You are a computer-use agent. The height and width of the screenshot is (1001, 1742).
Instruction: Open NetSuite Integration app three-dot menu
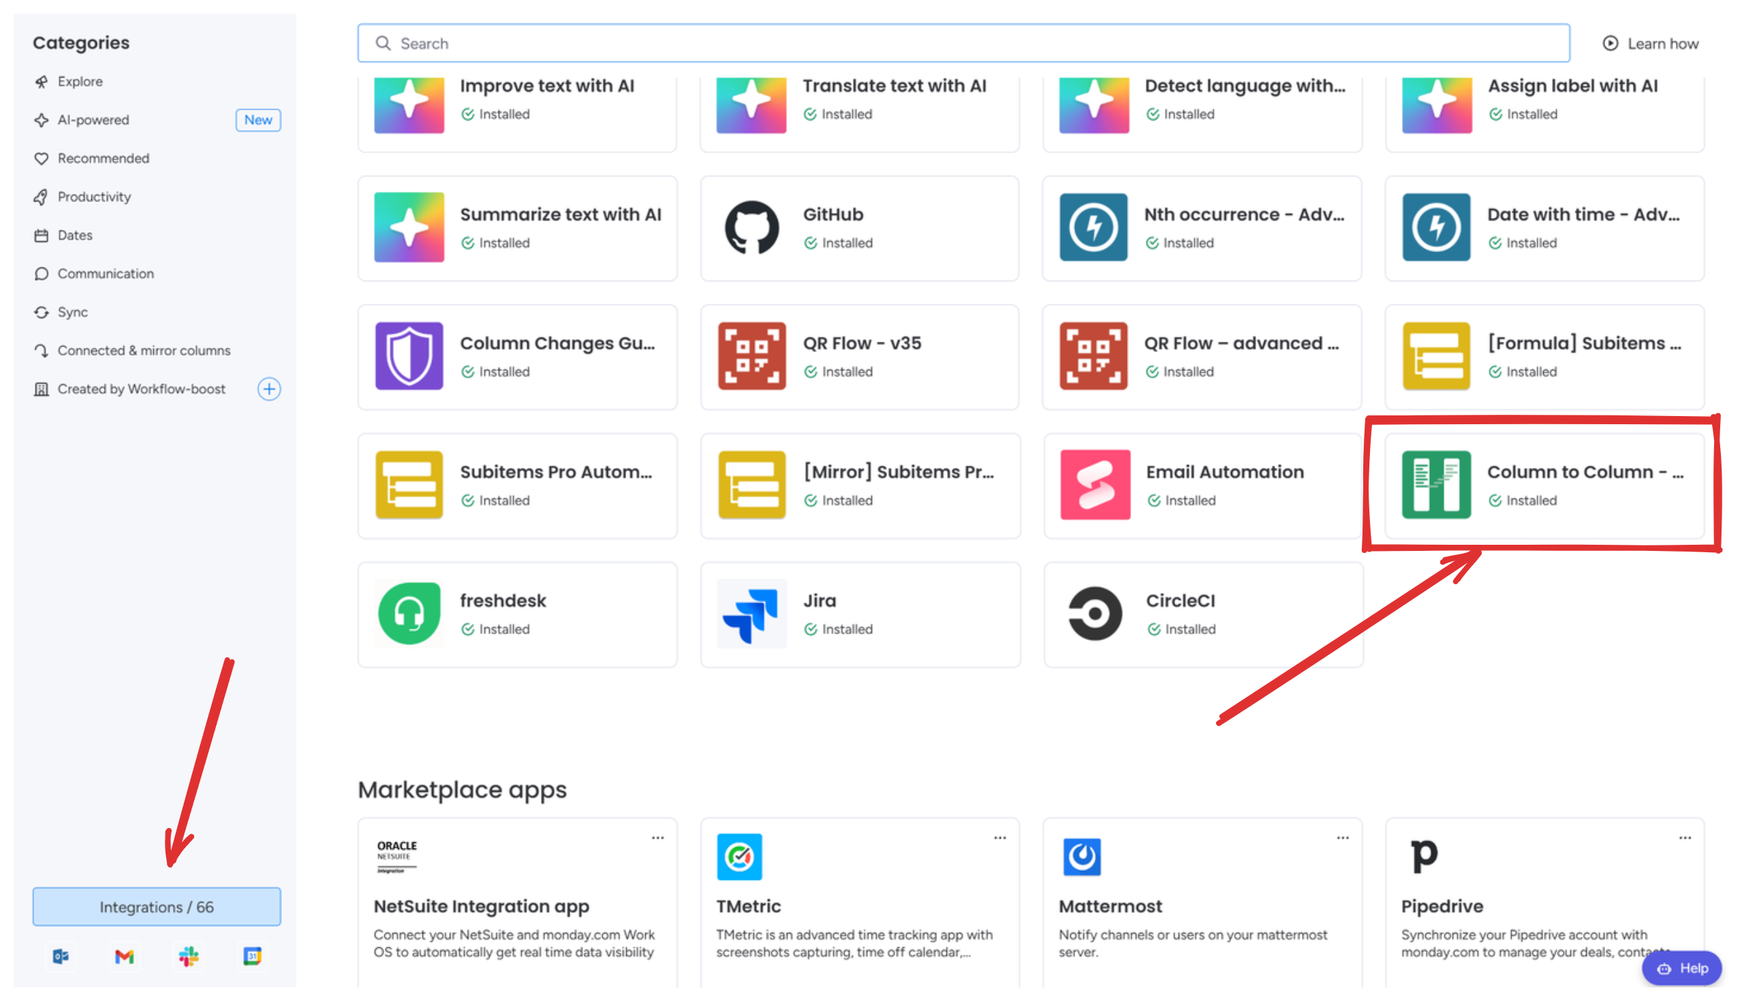[x=657, y=838]
